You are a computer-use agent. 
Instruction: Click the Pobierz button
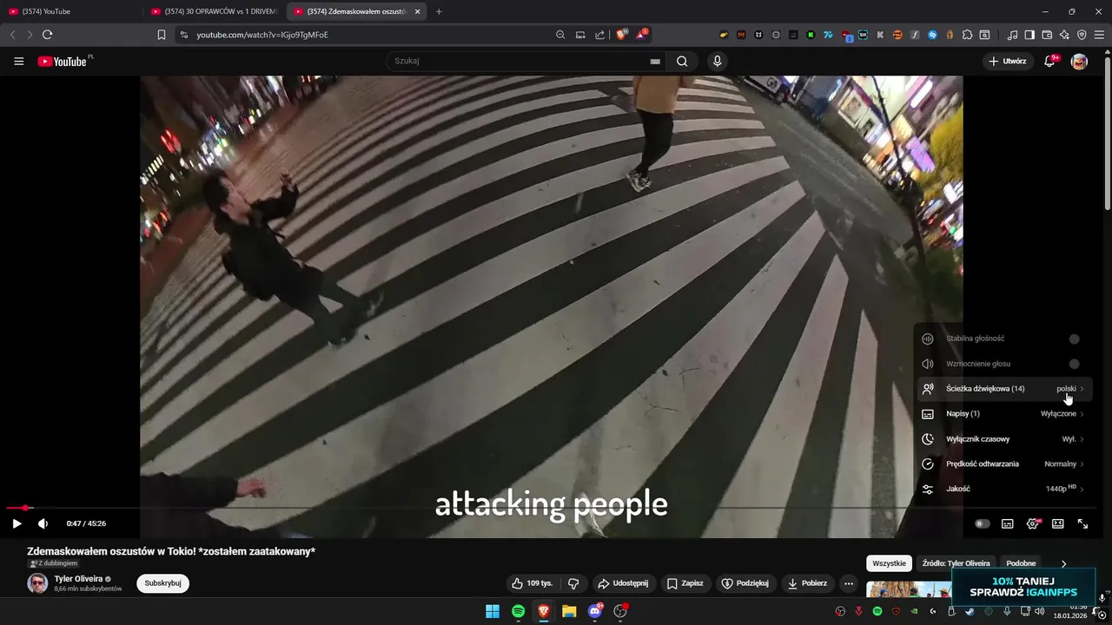[808, 583]
